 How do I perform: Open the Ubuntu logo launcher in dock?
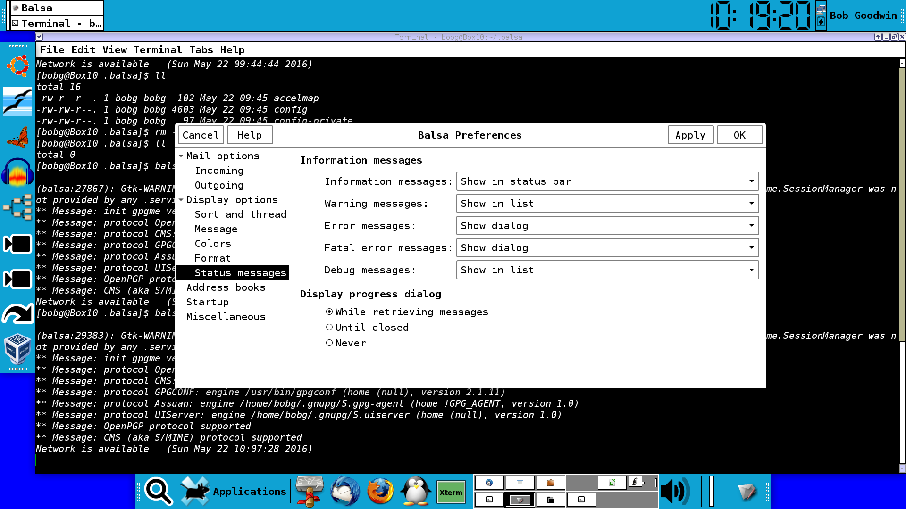(18, 66)
